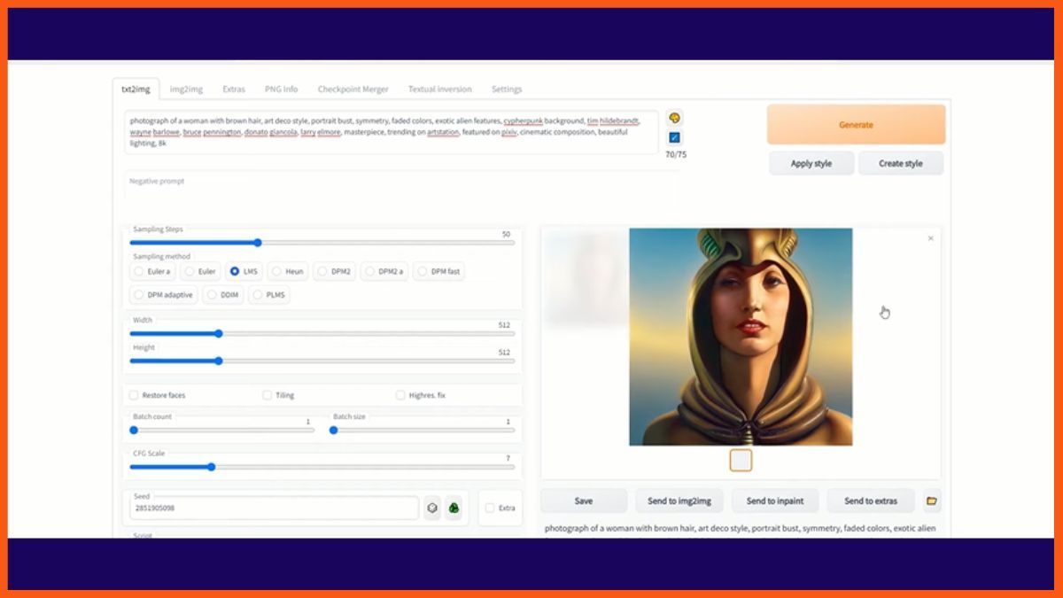Click the blue checkmark icon under the palette

674,137
